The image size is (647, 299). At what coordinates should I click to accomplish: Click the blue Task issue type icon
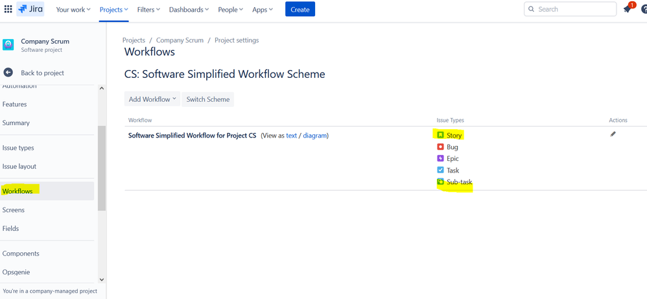pyautogui.click(x=440, y=170)
